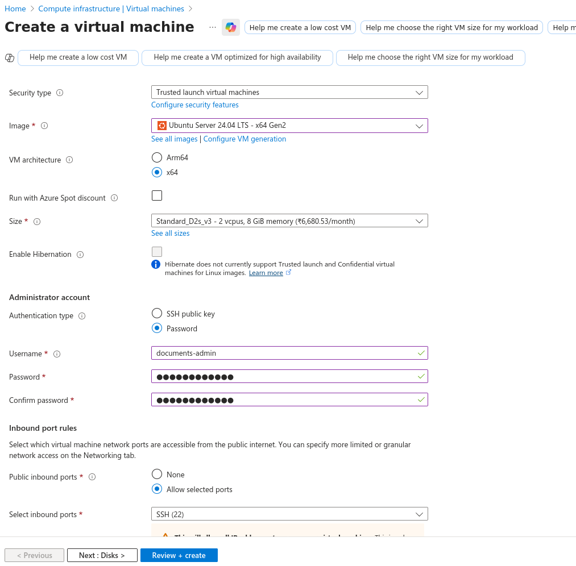Click See all sizes link
This screenshot has height=566, width=576.
click(171, 234)
